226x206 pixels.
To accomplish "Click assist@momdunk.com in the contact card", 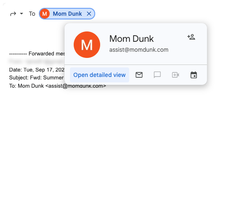I will [139, 50].
